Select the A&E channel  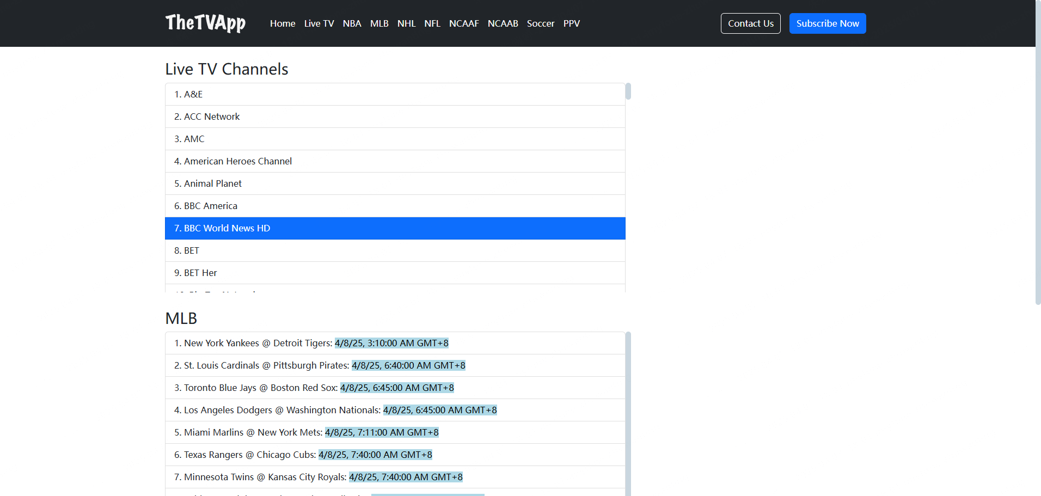tap(395, 94)
